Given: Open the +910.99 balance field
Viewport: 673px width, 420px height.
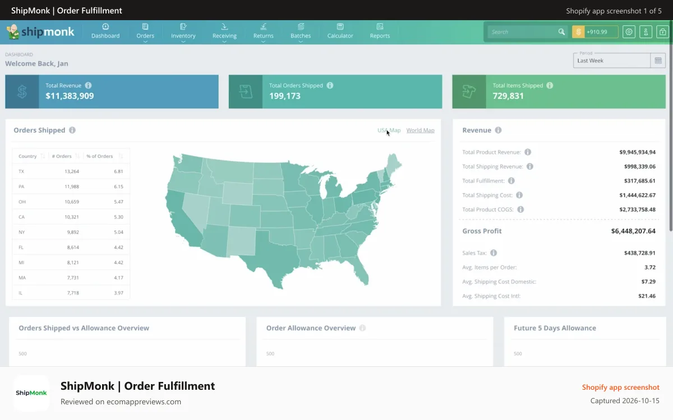Looking at the screenshot, I should [601, 32].
